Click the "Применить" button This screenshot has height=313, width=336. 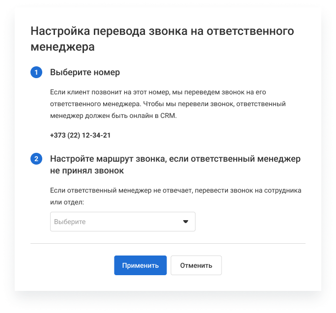coord(140,265)
